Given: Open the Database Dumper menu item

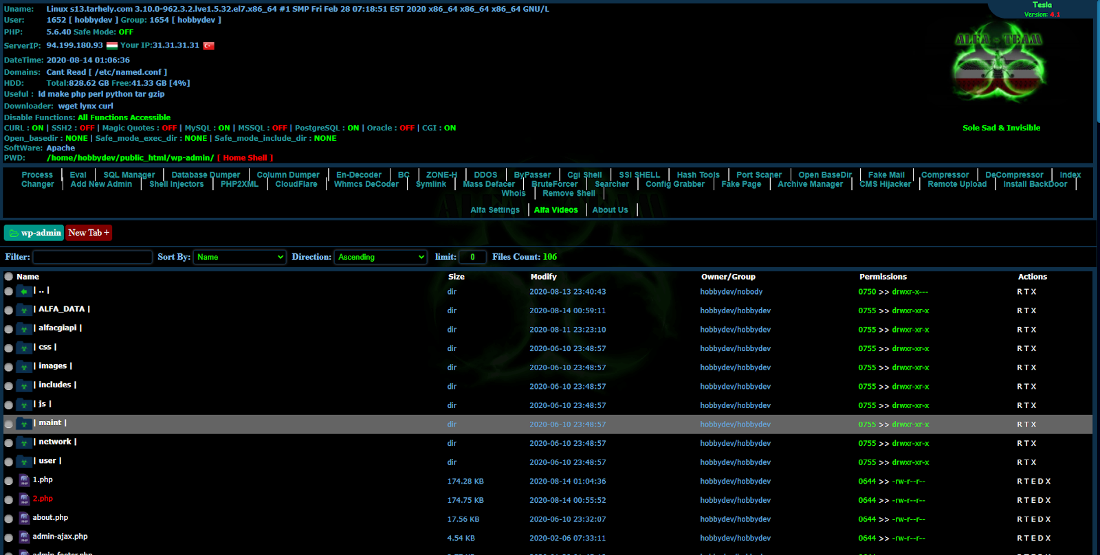Looking at the screenshot, I should tap(206, 175).
